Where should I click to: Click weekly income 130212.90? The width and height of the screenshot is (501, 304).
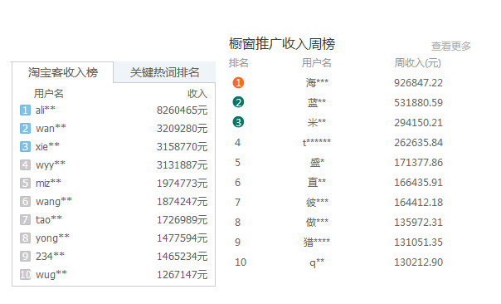[x=418, y=262]
